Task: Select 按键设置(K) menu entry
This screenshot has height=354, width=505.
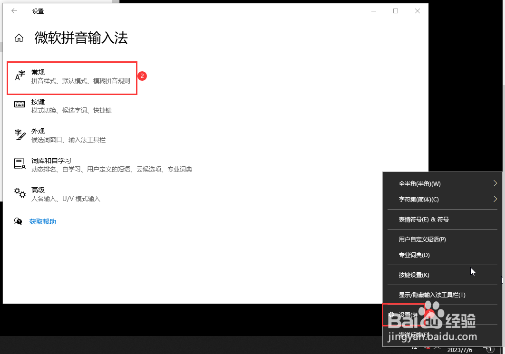Action: (442, 275)
